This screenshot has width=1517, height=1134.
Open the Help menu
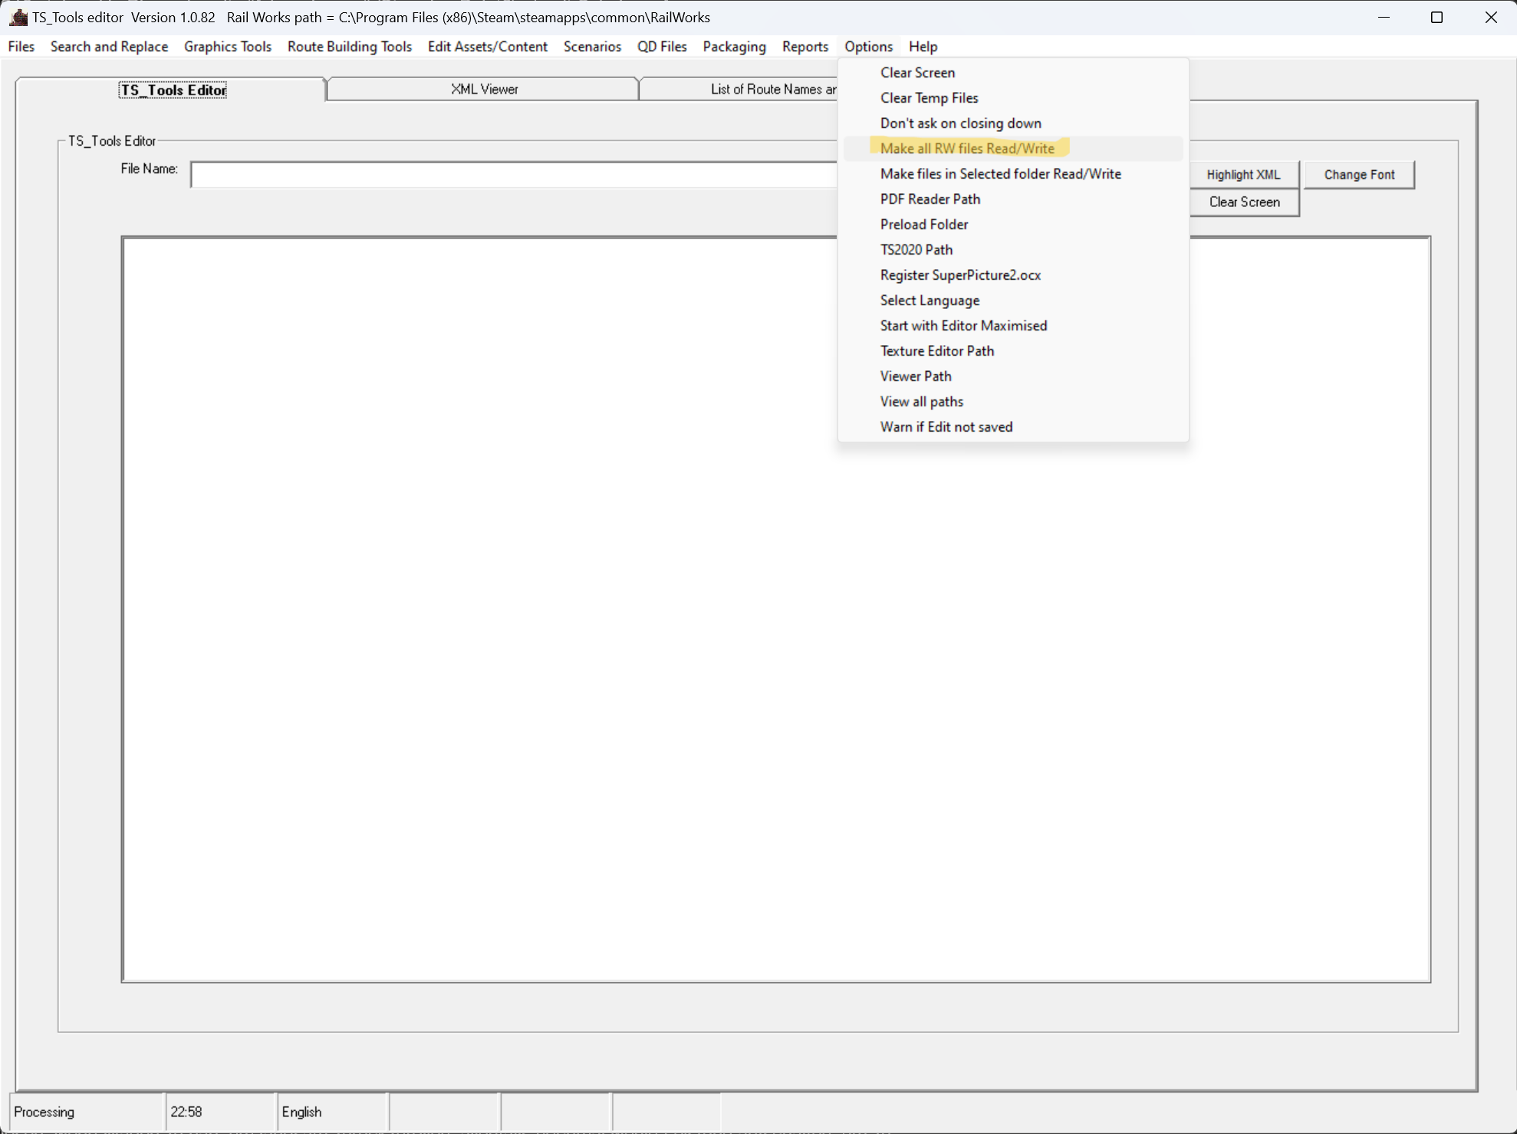tap(923, 47)
